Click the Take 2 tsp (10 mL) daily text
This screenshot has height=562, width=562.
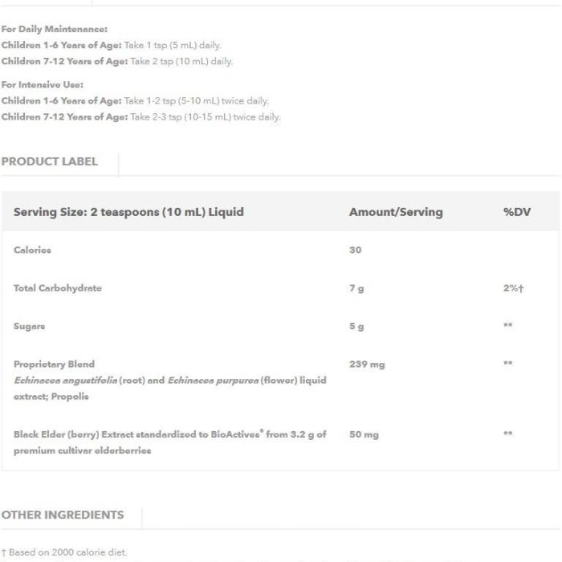tap(181, 61)
